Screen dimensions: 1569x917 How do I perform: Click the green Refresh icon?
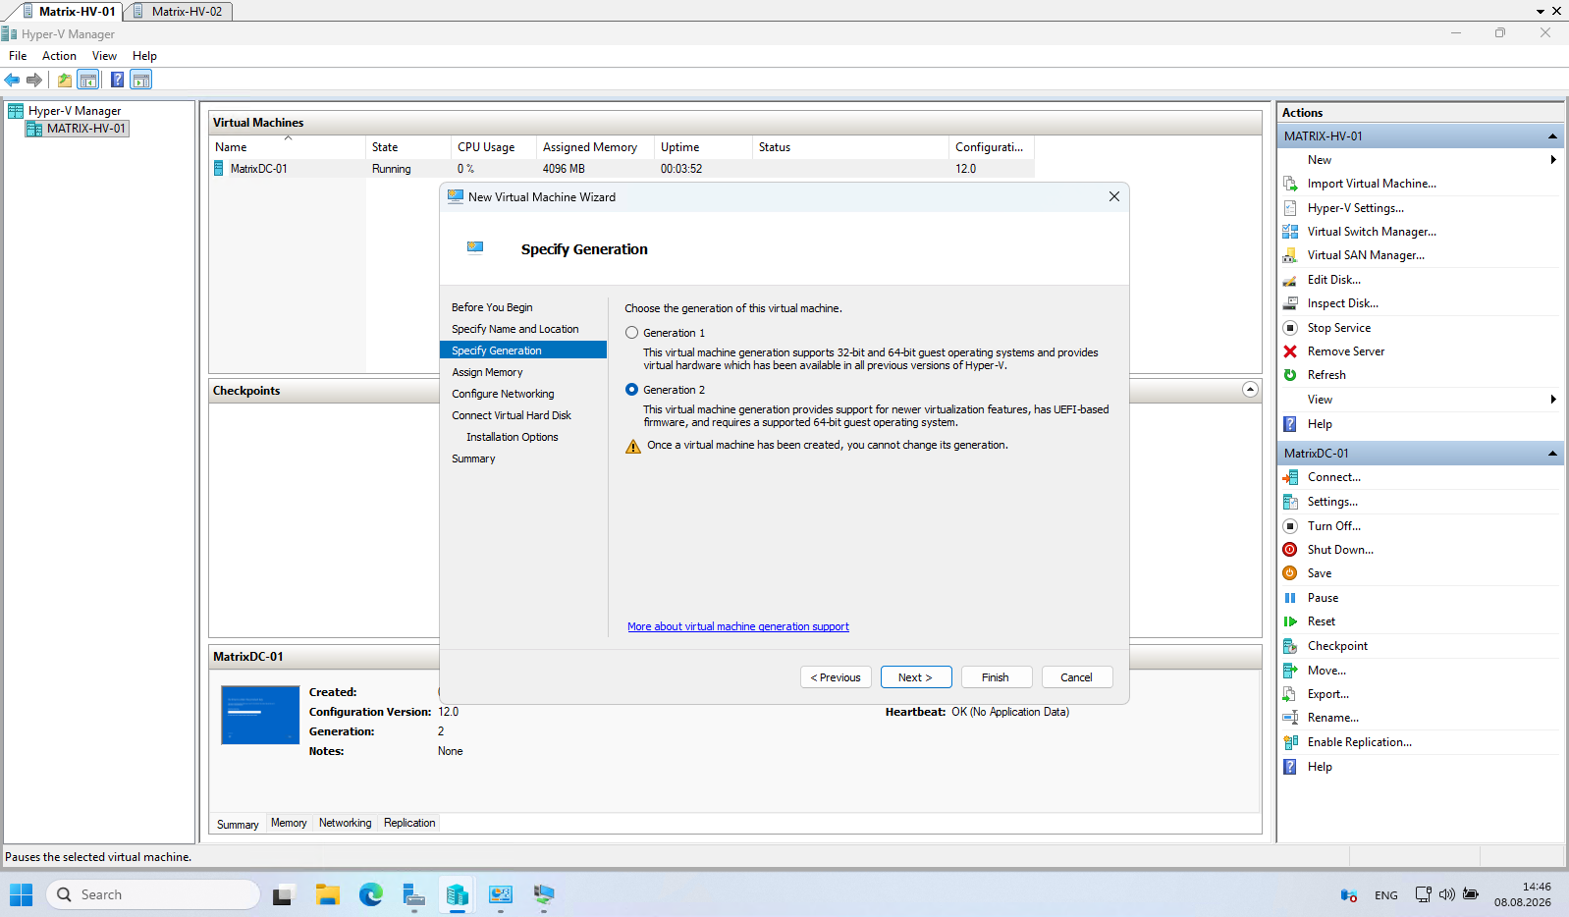[1290, 375]
